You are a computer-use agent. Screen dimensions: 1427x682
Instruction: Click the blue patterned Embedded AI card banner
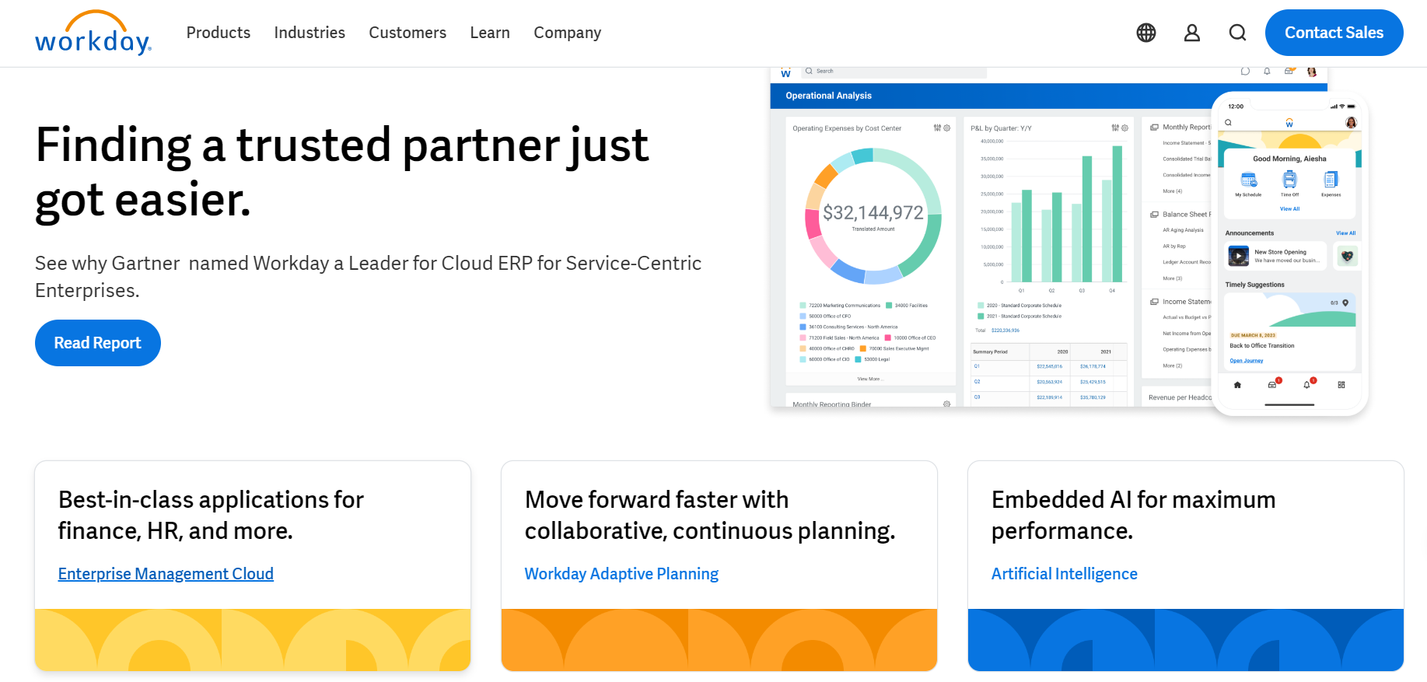tap(1186, 640)
